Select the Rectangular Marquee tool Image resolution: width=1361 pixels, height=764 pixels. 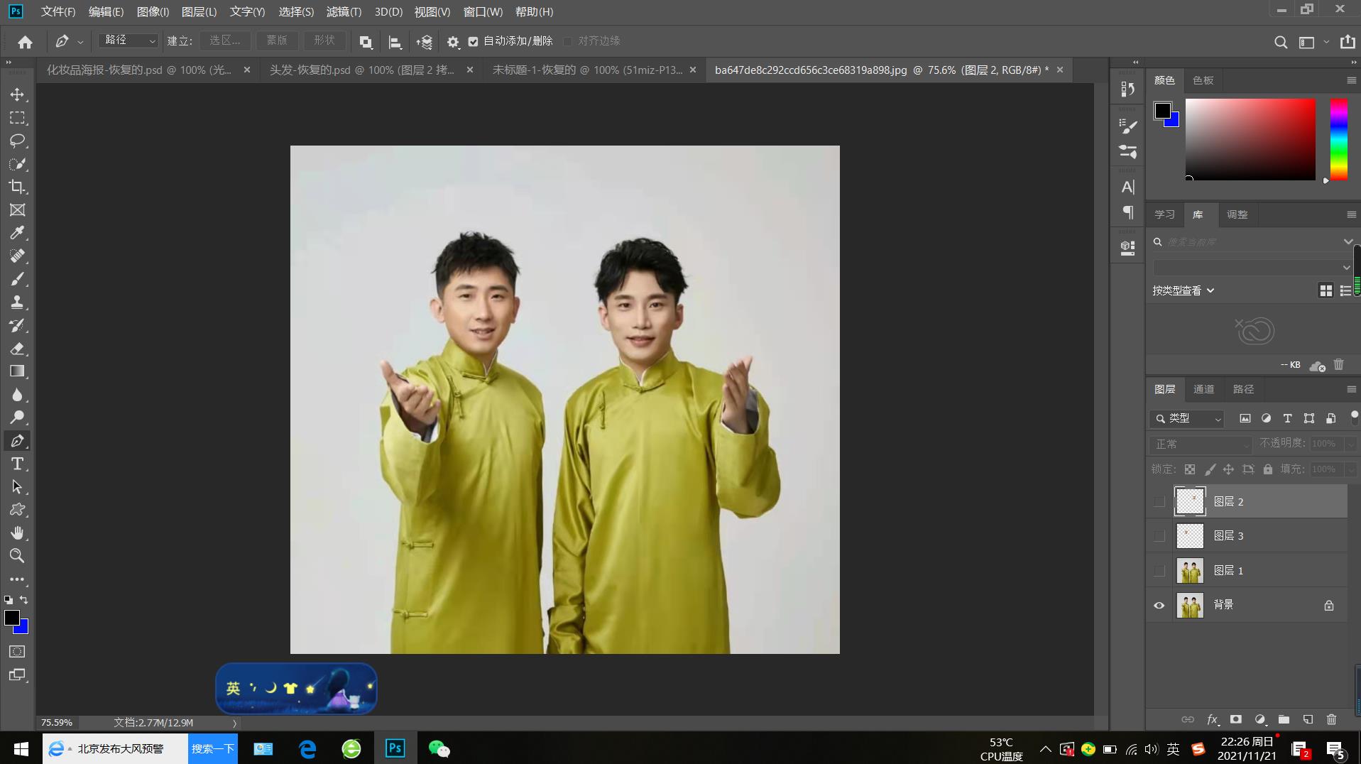click(x=17, y=118)
